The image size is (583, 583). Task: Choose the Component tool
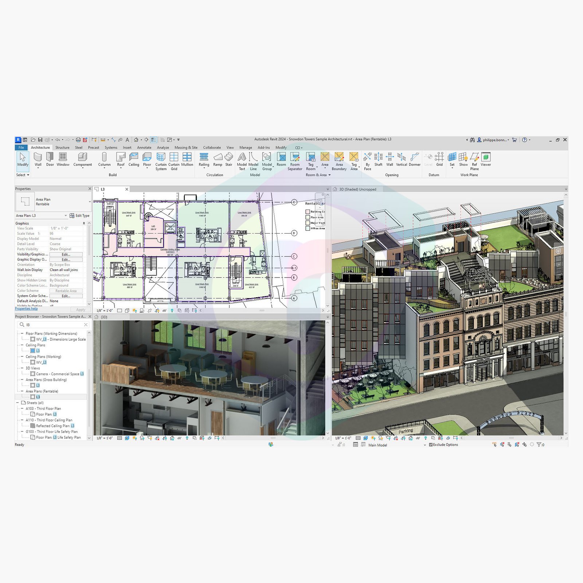[83, 160]
